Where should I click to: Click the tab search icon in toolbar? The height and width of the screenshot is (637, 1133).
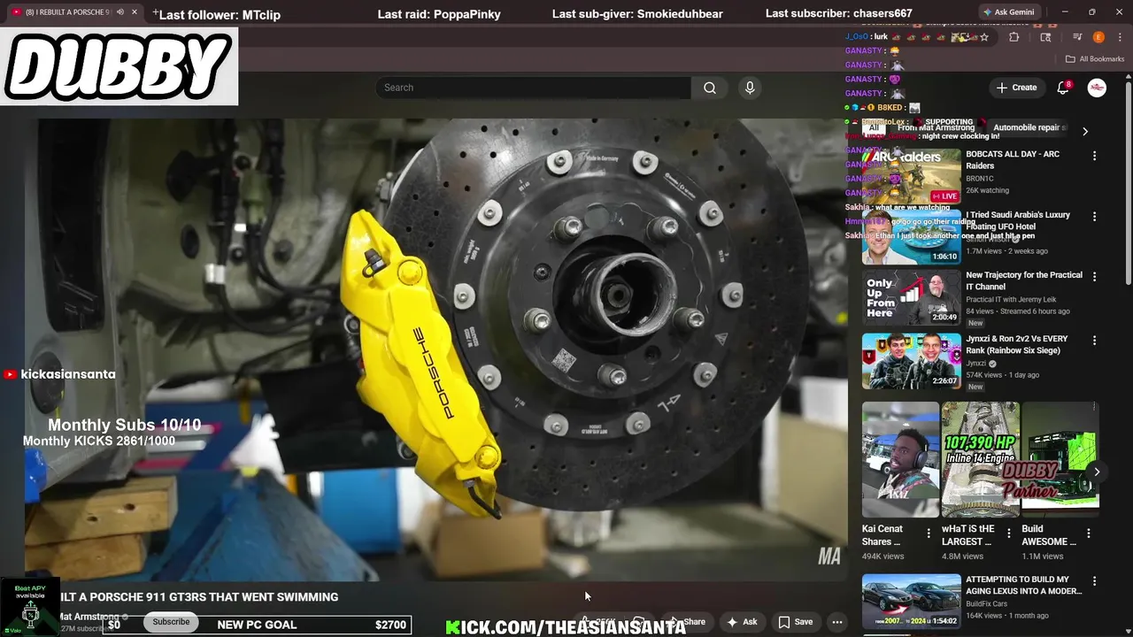tap(1045, 37)
